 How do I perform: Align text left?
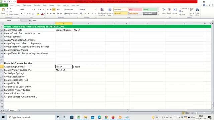48,14
